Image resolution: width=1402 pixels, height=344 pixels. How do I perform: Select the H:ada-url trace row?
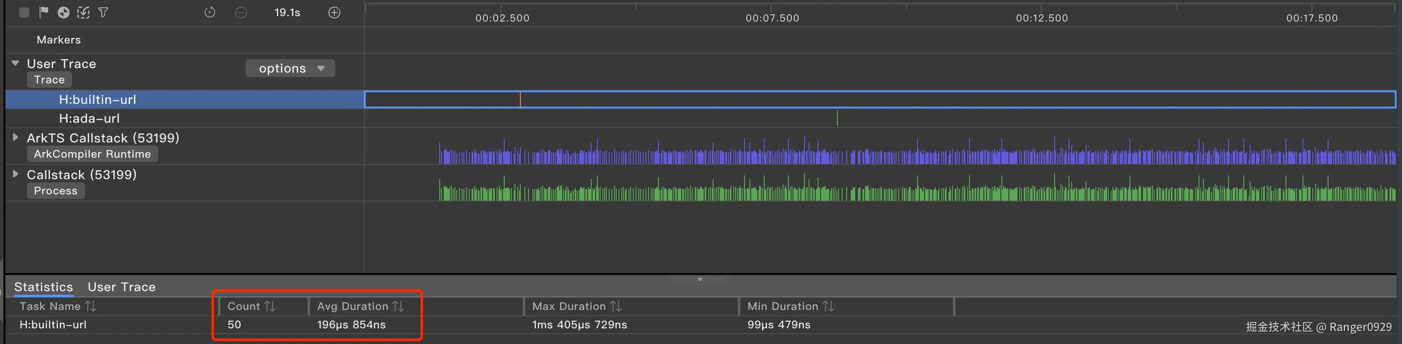[185, 118]
